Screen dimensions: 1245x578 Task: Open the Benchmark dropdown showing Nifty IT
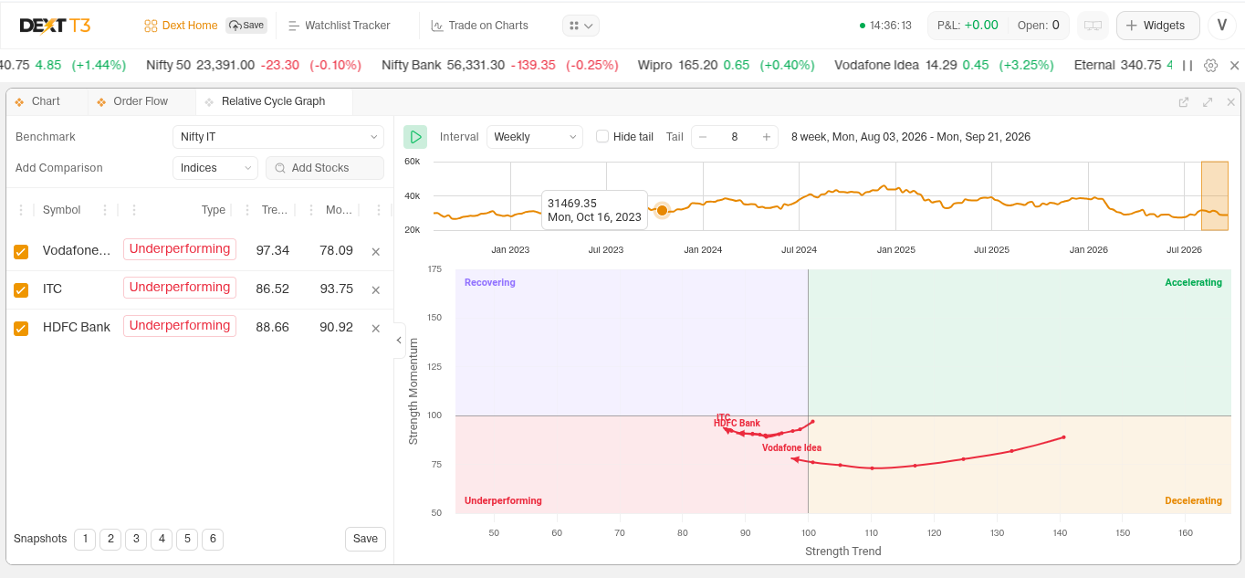278,137
